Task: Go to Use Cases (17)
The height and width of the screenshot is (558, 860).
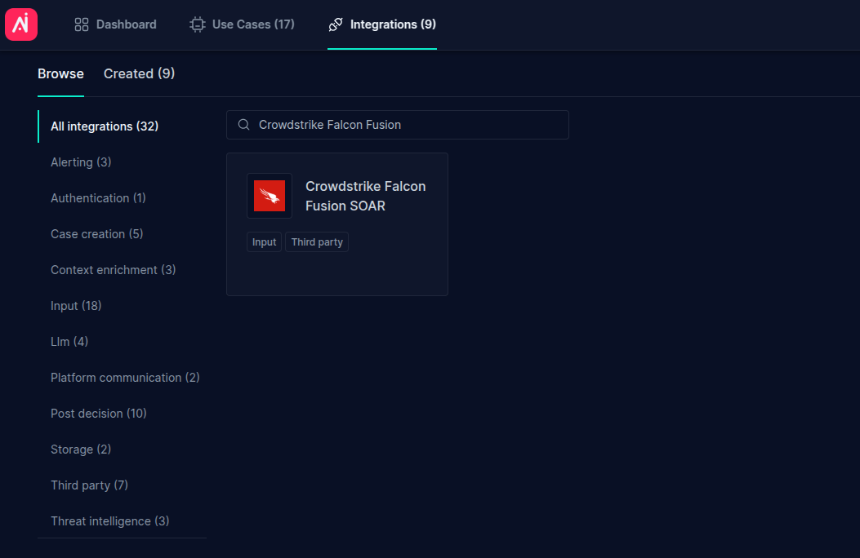Action: tap(242, 24)
